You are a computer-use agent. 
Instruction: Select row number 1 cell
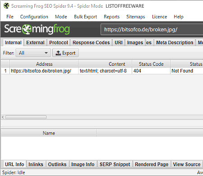coord(5,71)
